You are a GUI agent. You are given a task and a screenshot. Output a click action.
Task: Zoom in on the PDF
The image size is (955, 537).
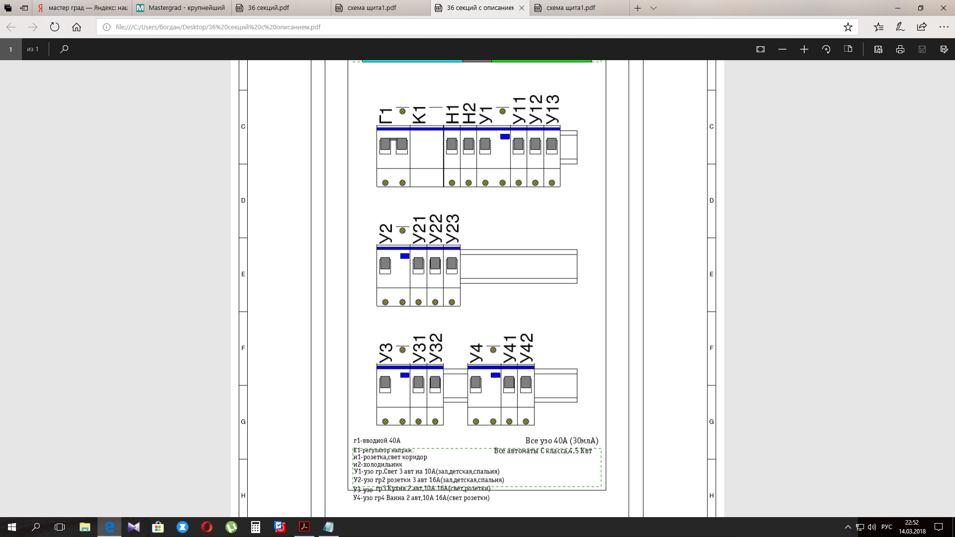(804, 49)
